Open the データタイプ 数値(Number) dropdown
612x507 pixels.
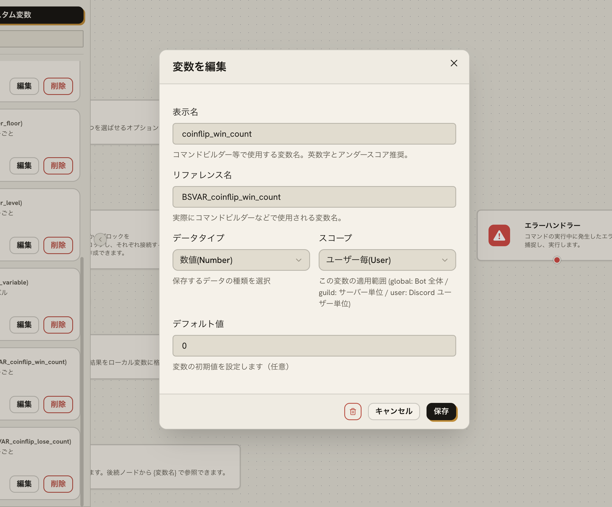click(x=241, y=260)
